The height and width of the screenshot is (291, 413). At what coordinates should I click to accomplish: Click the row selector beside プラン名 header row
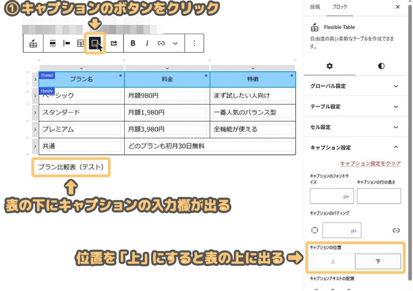[x=35, y=79]
